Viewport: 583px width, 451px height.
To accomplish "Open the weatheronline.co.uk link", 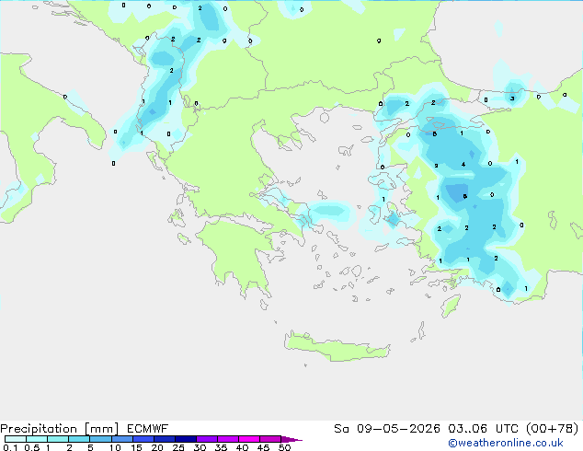I will pos(506,443).
